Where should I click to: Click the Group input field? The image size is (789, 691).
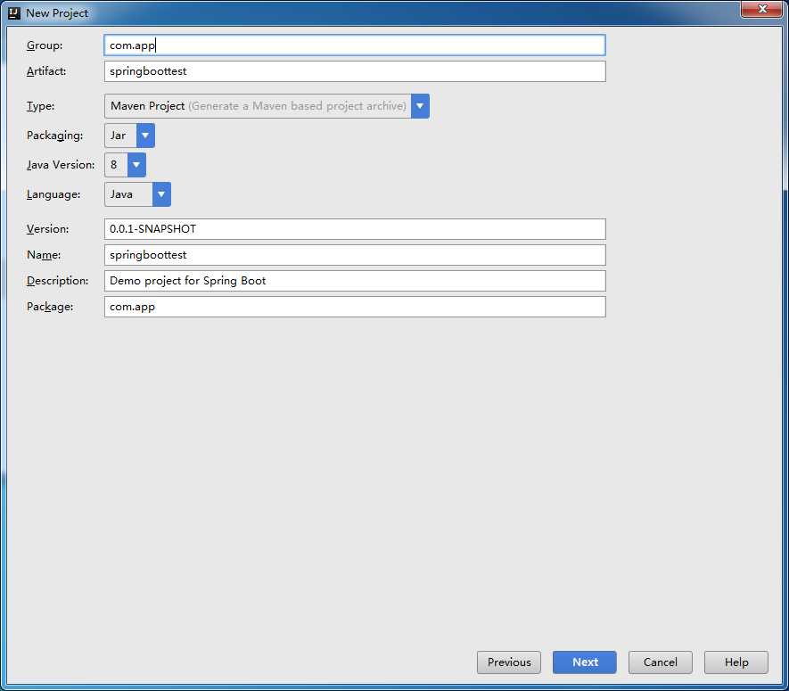tap(355, 45)
